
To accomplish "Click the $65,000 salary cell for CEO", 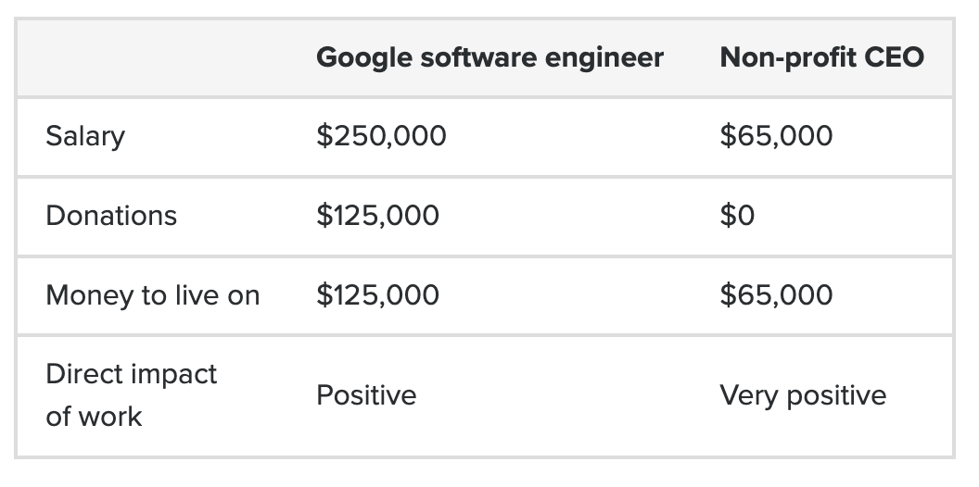I will coord(776,136).
